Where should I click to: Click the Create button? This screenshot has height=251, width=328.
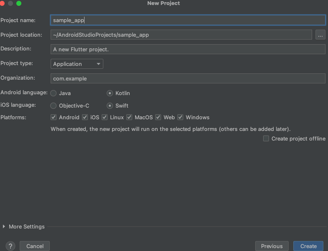pyautogui.click(x=308, y=246)
